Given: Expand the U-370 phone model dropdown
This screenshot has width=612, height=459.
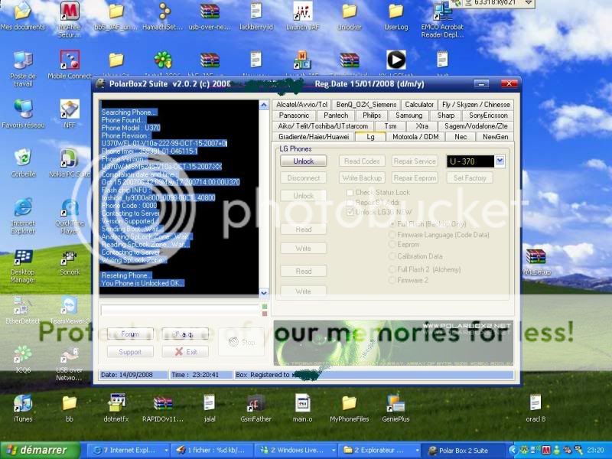Looking at the screenshot, I should pyautogui.click(x=500, y=161).
